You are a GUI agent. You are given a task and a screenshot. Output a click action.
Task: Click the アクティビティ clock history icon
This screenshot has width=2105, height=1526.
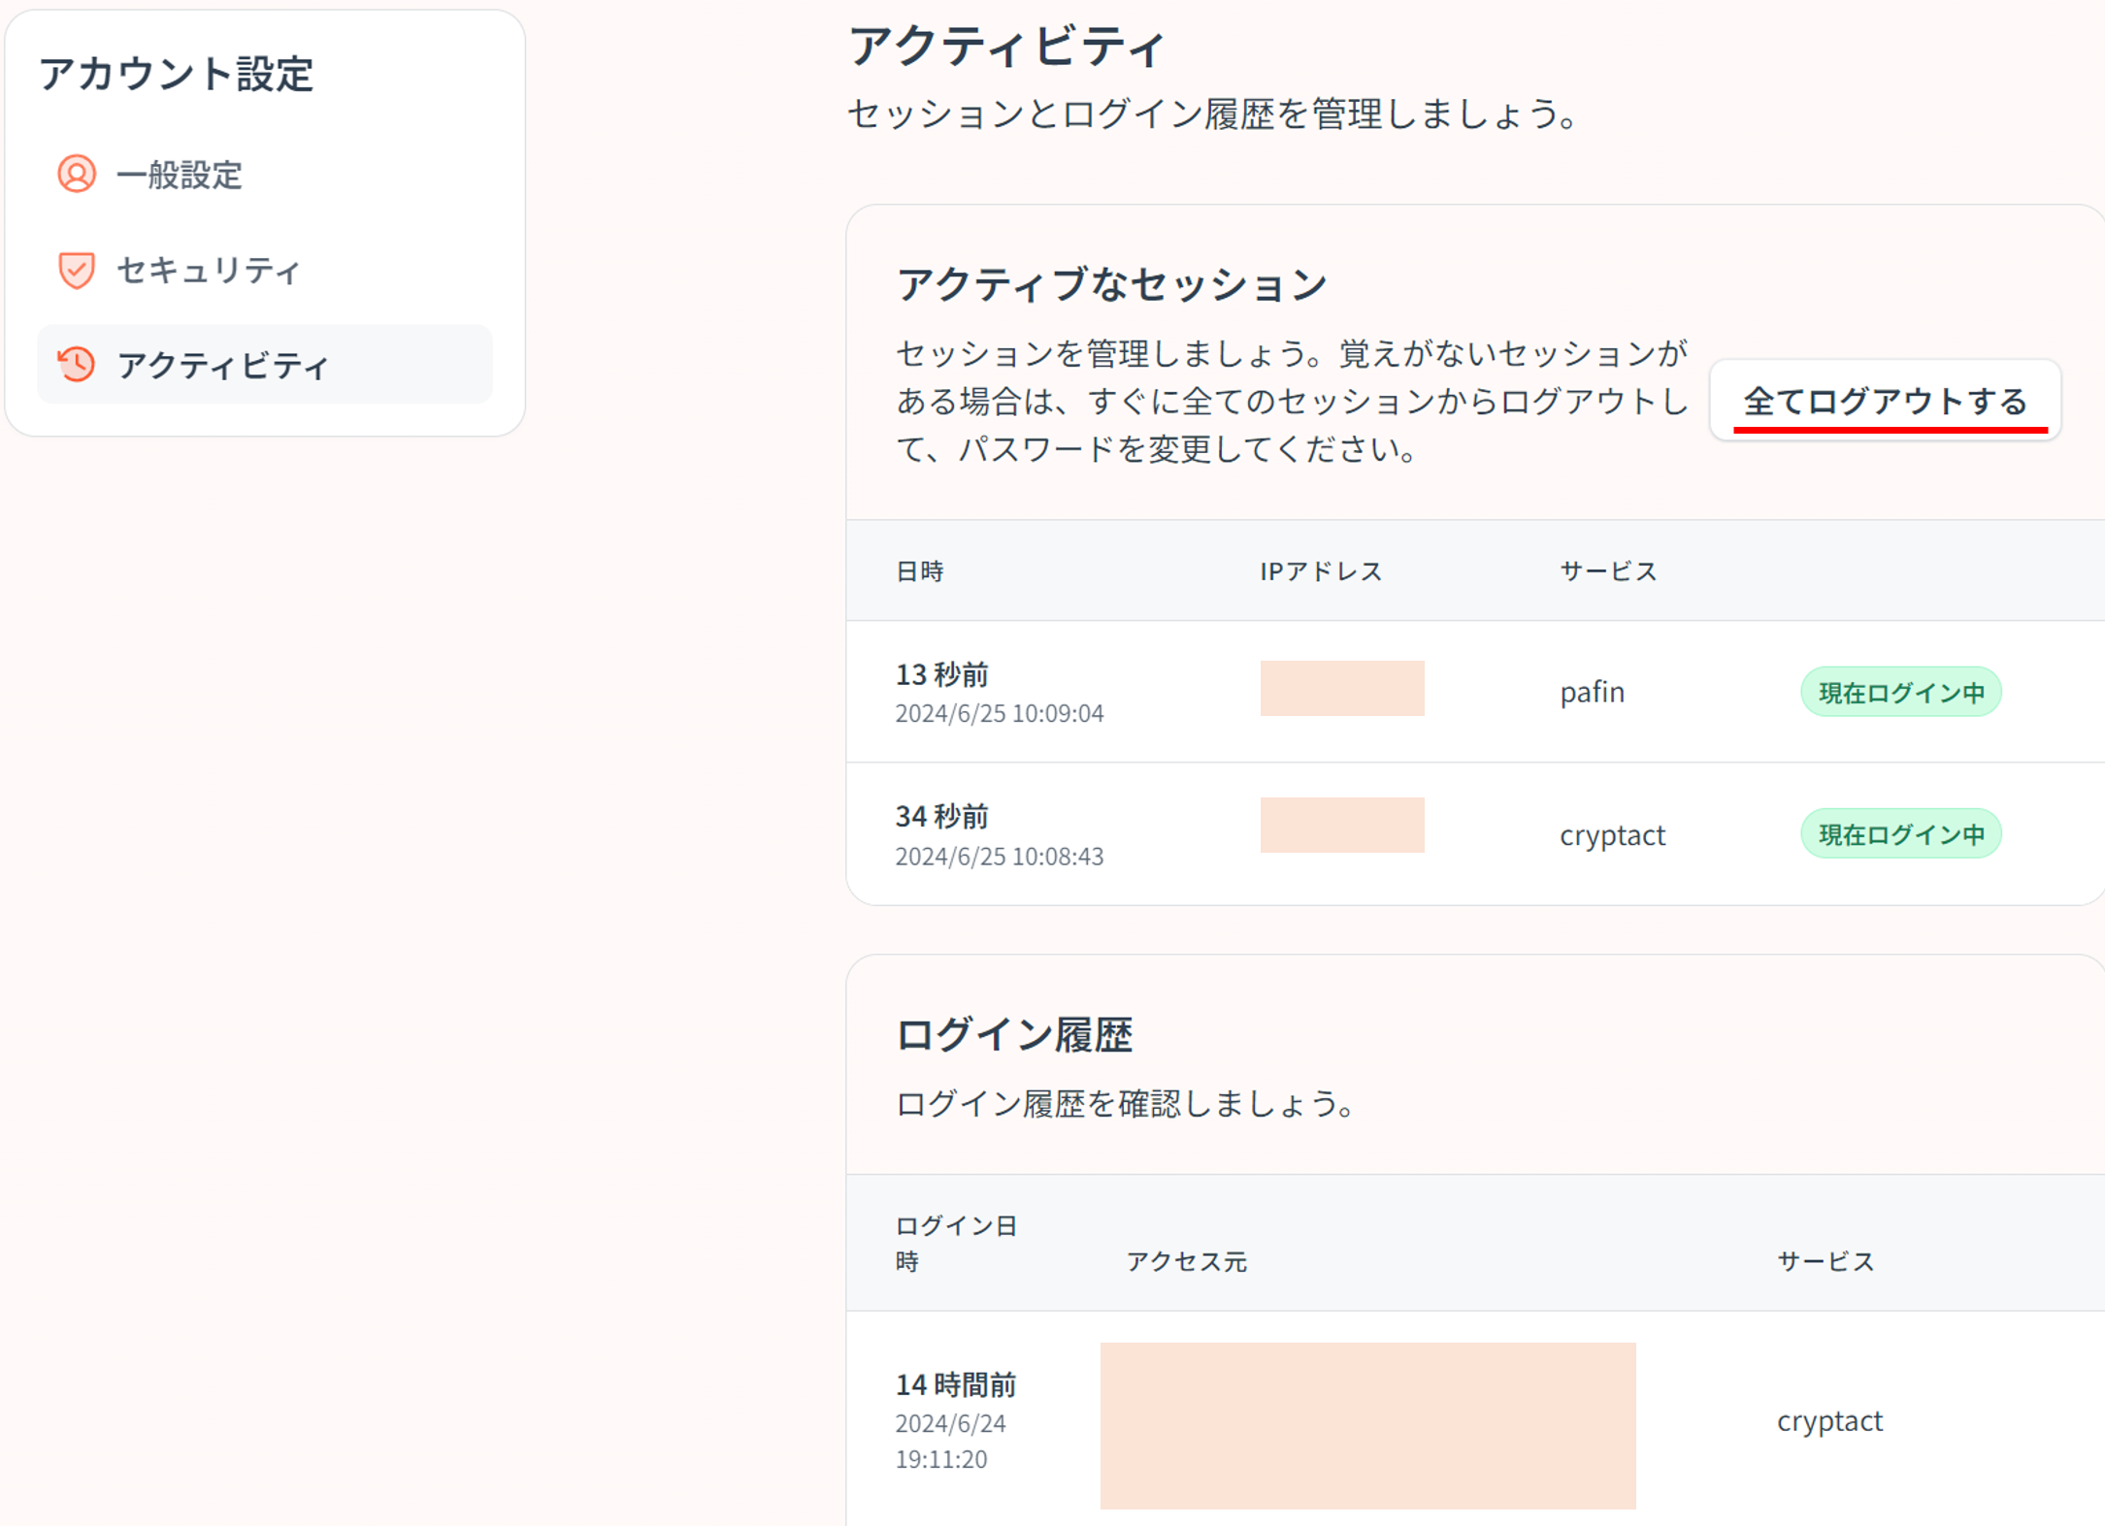pos(76,365)
